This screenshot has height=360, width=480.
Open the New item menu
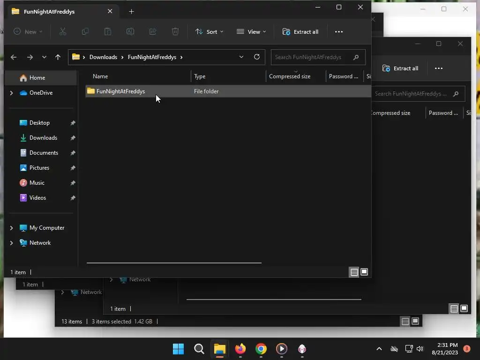(x=28, y=31)
